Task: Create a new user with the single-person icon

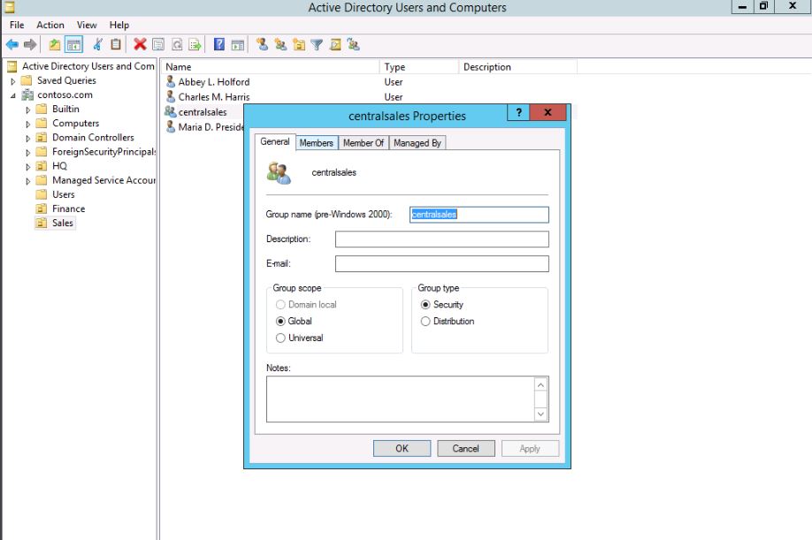Action: [263, 45]
